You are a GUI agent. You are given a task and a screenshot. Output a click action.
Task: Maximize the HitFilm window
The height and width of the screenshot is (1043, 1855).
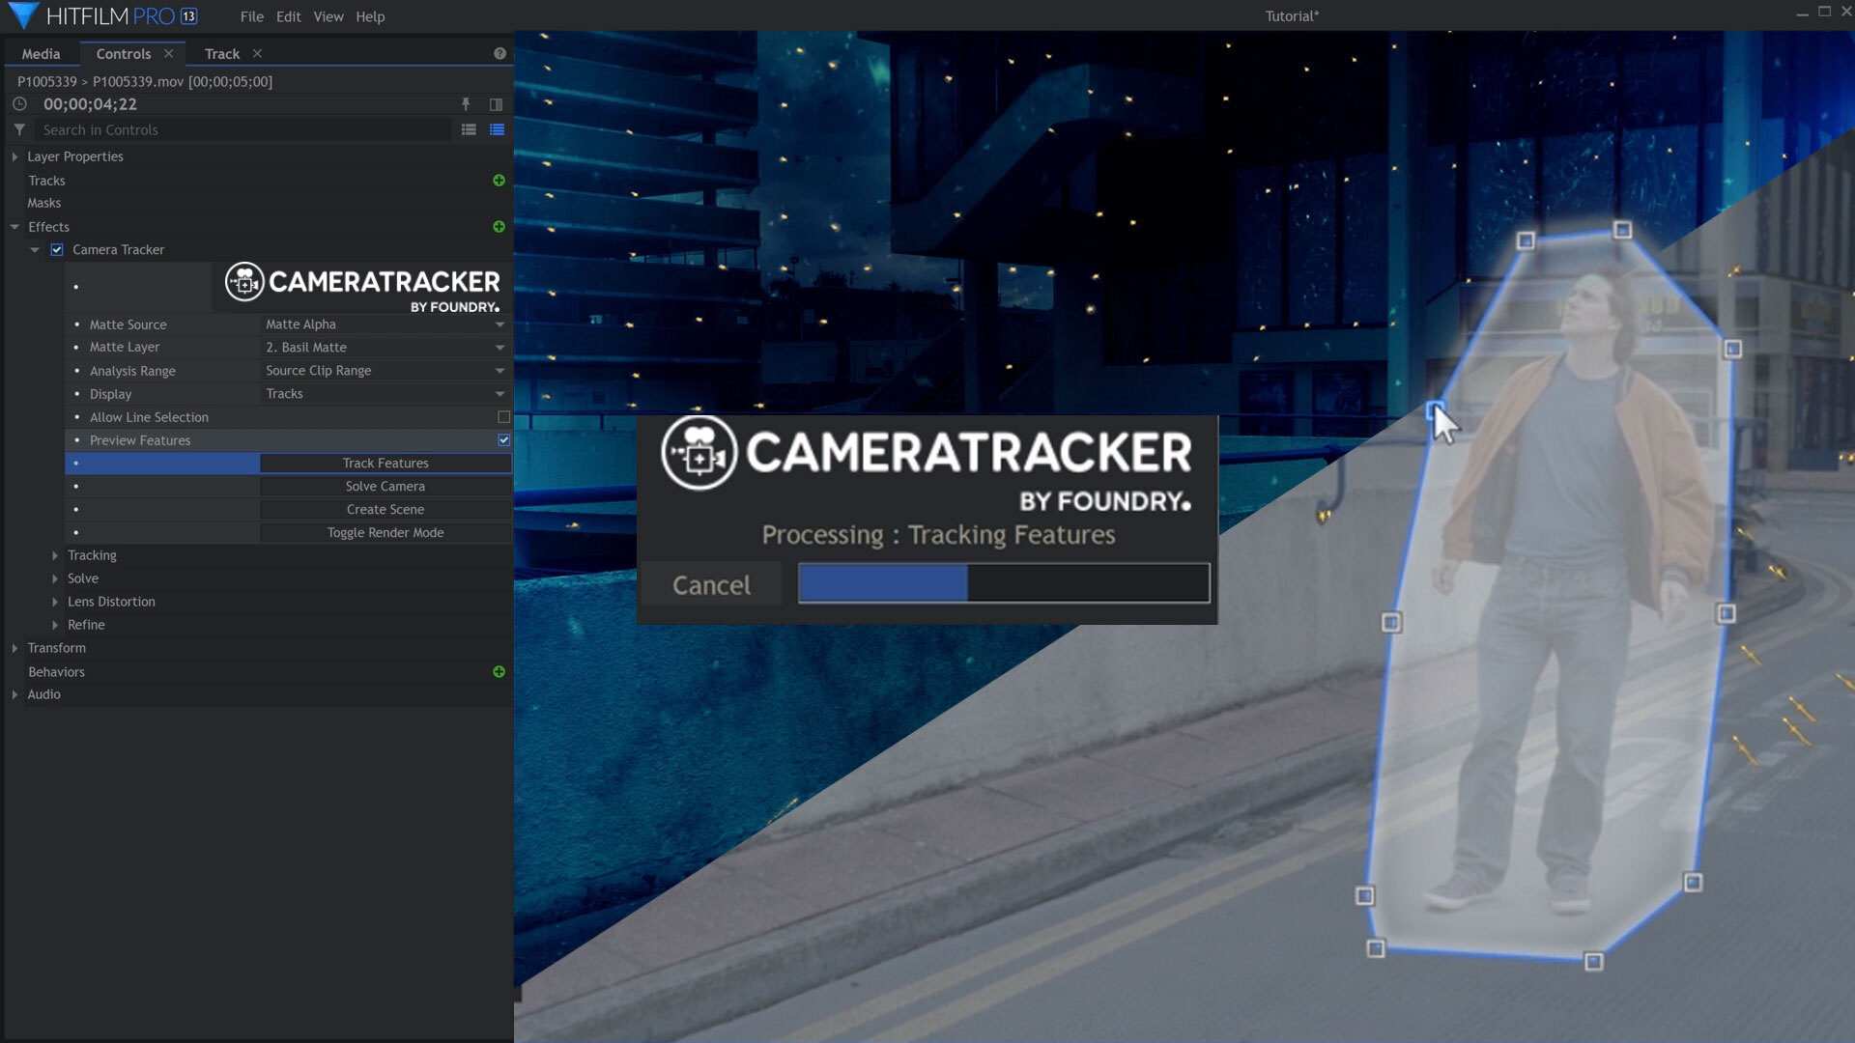1824,12
